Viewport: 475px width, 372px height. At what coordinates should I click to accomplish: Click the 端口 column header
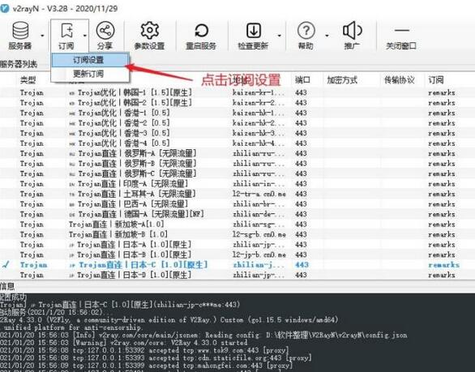pyautogui.click(x=302, y=80)
